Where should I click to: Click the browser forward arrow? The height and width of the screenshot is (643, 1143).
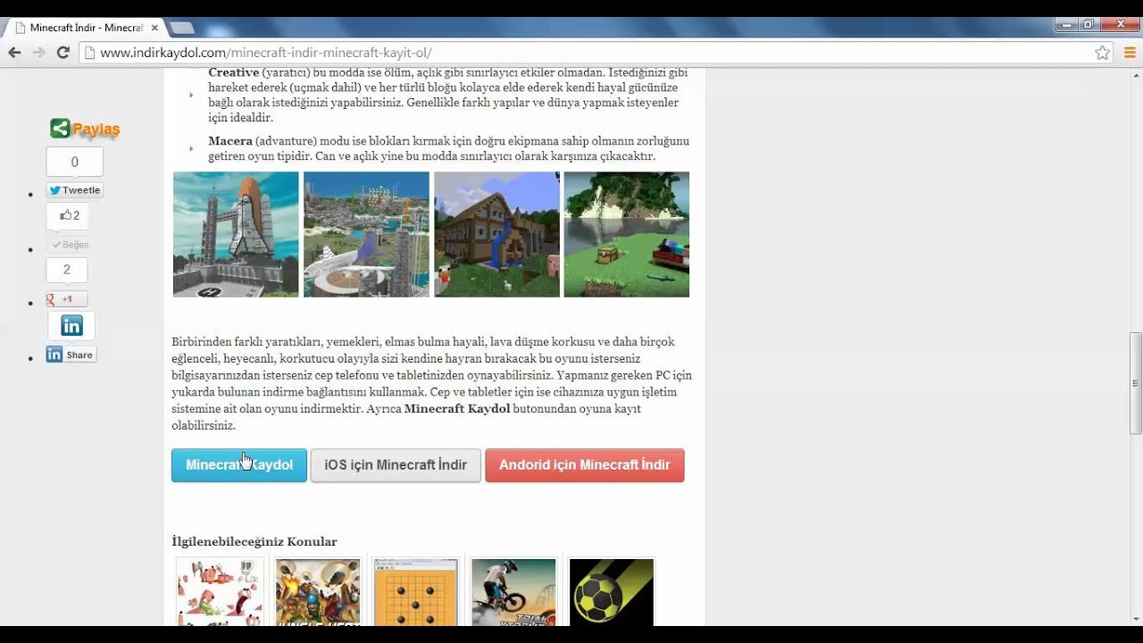(x=38, y=53)
